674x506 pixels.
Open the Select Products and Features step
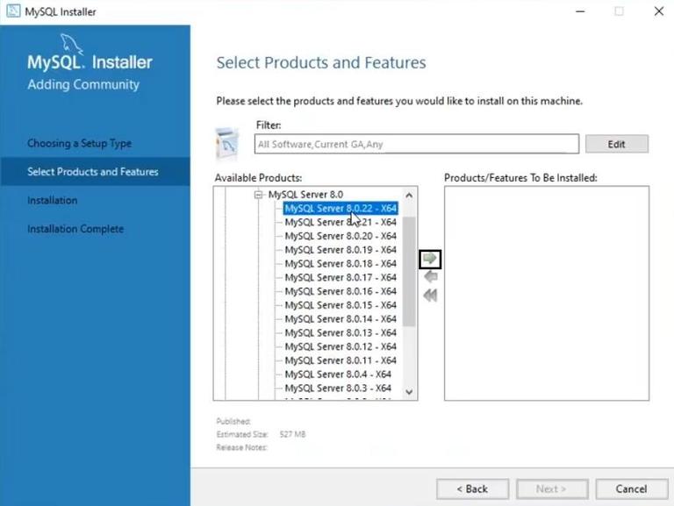point(93,171)
